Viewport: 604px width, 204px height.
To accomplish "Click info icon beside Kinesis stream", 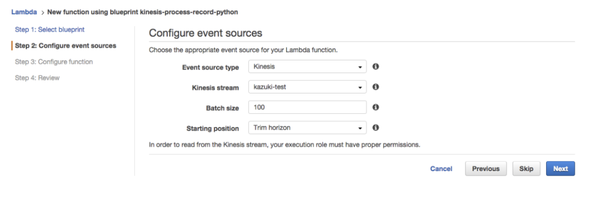I will pyautogui.click(x=376, y=87).
